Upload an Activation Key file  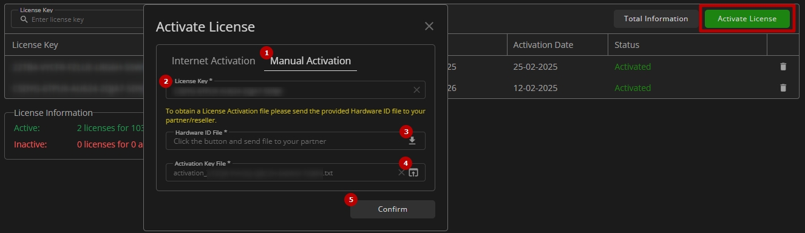pos(413,172)
